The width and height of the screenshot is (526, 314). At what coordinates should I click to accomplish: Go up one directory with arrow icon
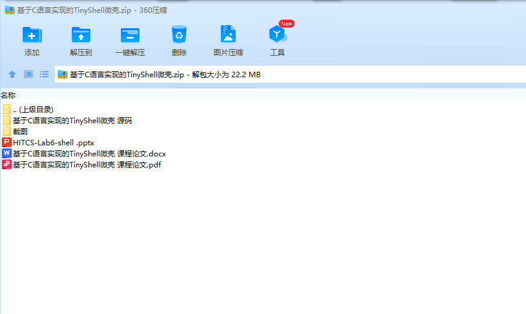[12, 74]
